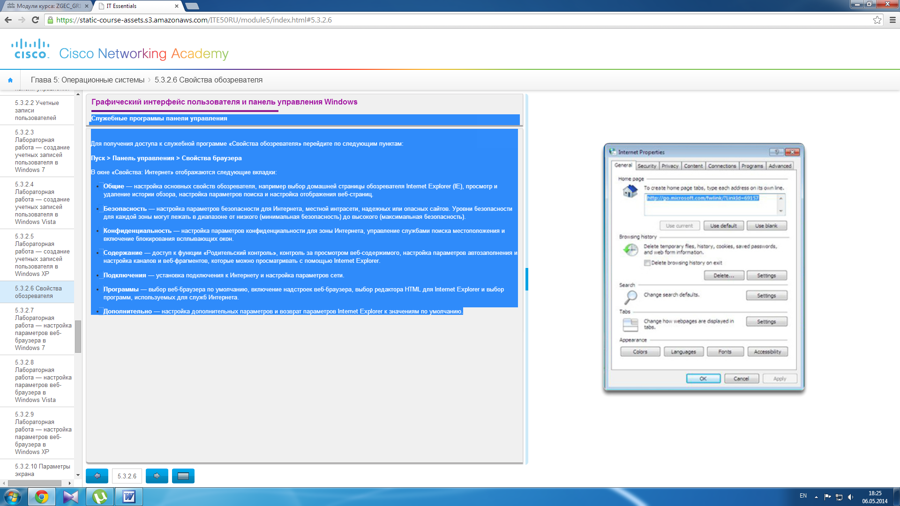Screen dimensions: 900x506
Task: Click the home icon in breadcrumb
Action: [10, 80]
